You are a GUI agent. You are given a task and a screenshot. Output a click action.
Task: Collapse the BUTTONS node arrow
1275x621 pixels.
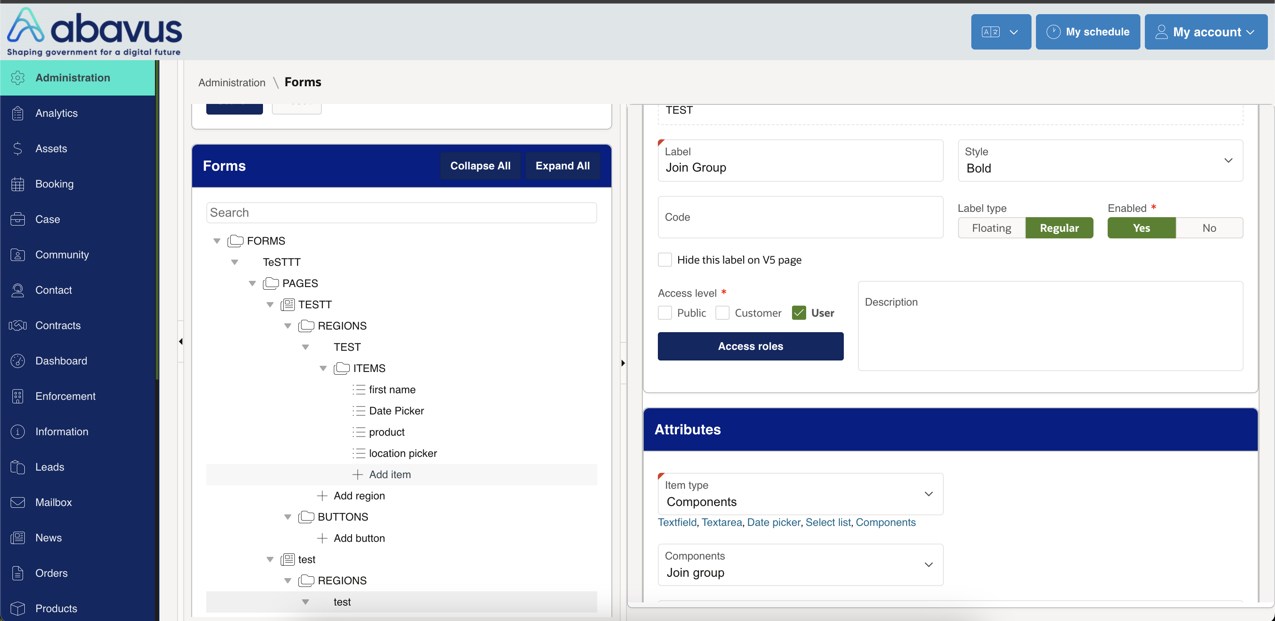tap(288, 517)
